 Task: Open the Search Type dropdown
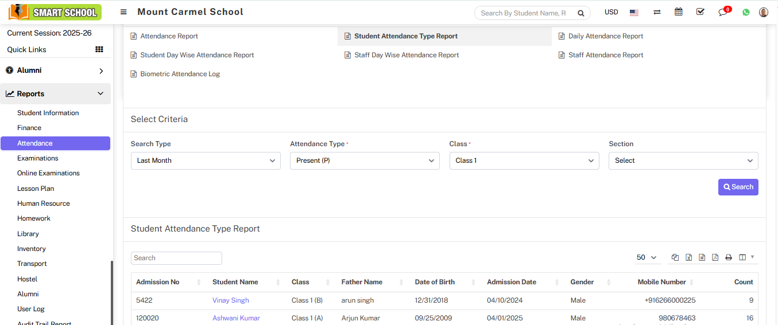[x=206, y=160]
